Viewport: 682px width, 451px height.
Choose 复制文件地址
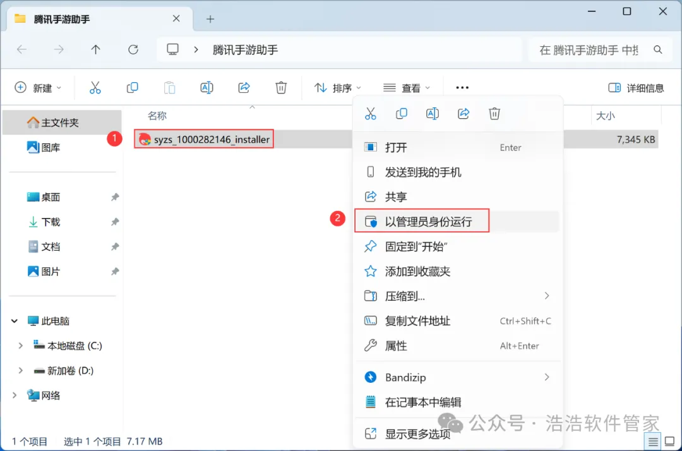(458, 321)
